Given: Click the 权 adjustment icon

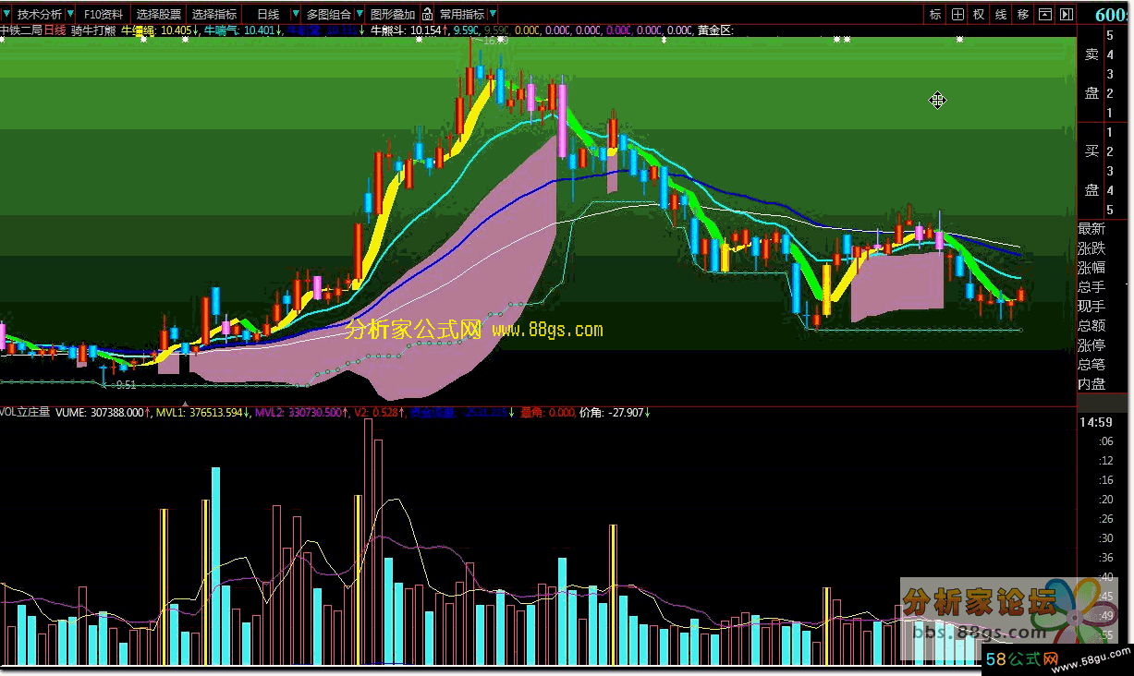Looking at the screenshot, I should tap(979, 14).
